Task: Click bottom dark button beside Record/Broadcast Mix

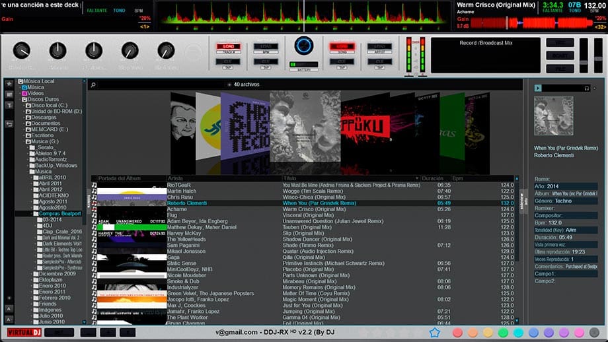Action: pyautogui.click(x=560, y=69)
